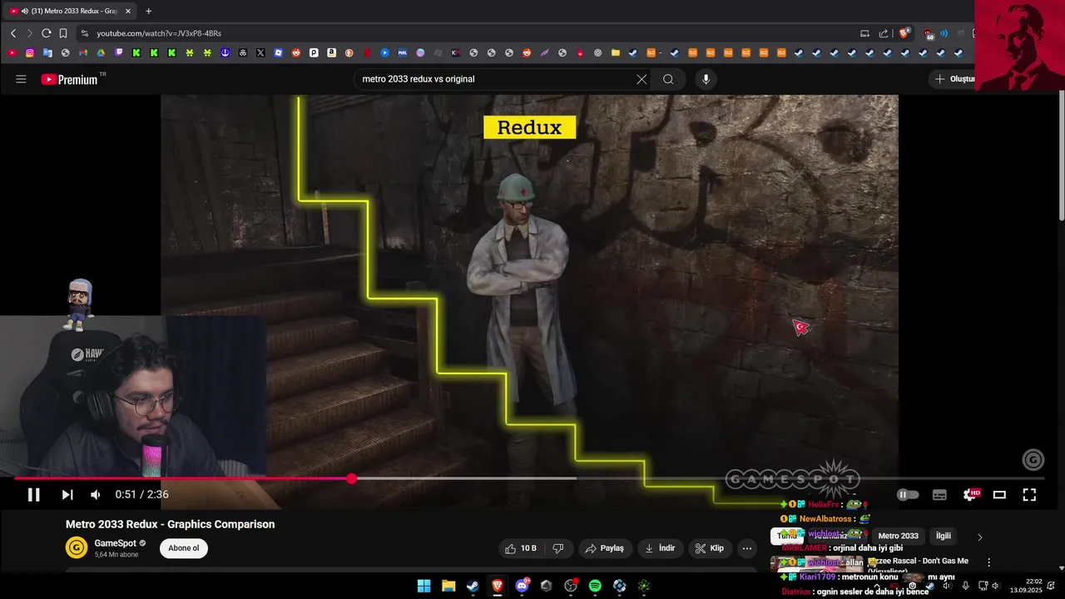Click the 0:51 / 2:36 time display
Screen dimensions: 1065x599
(141, 495)
